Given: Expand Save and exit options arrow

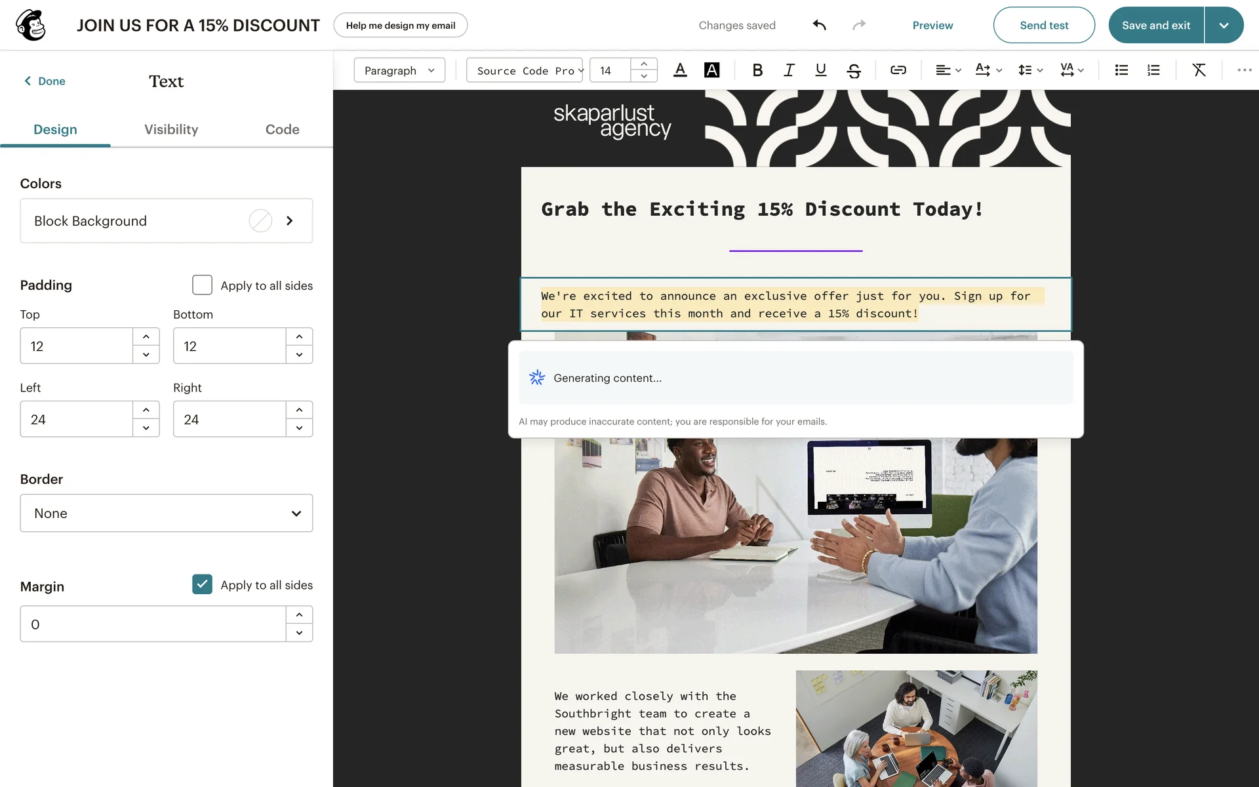Looking at the screenshot, I should coord(1224,25).
